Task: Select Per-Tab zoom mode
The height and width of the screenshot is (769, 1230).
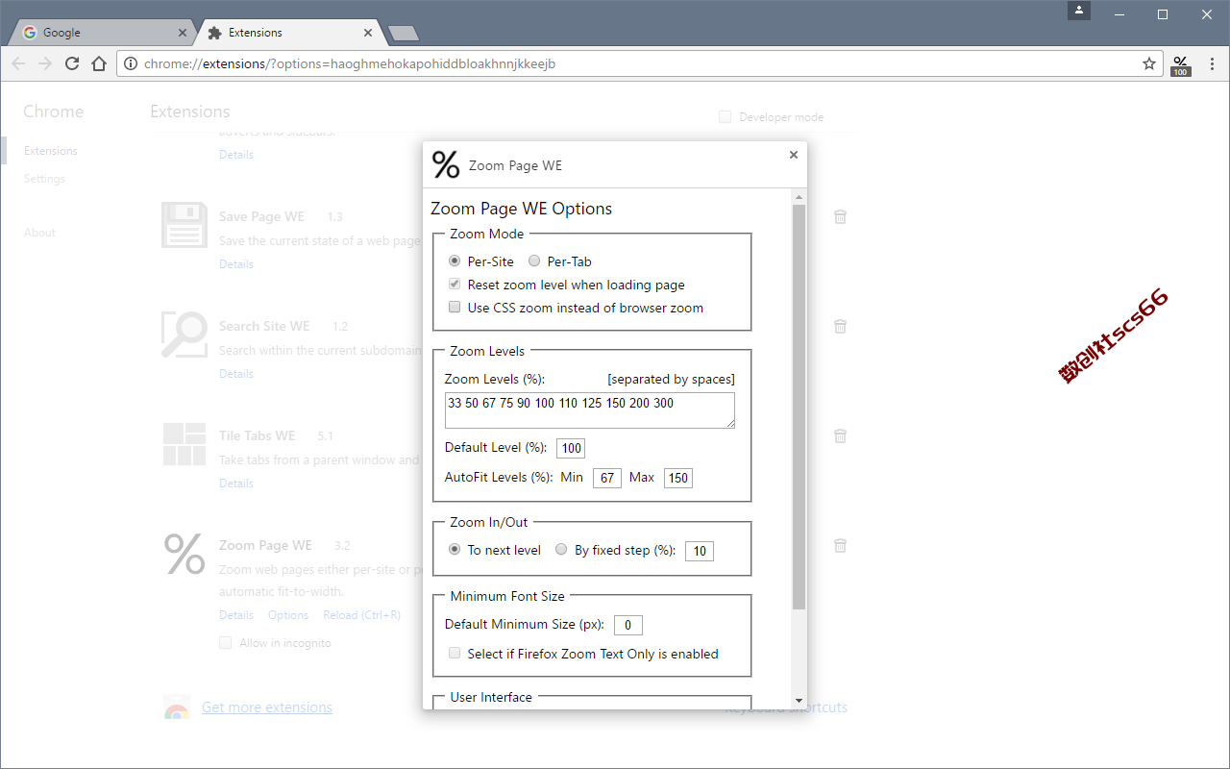Action: point(534,261)
